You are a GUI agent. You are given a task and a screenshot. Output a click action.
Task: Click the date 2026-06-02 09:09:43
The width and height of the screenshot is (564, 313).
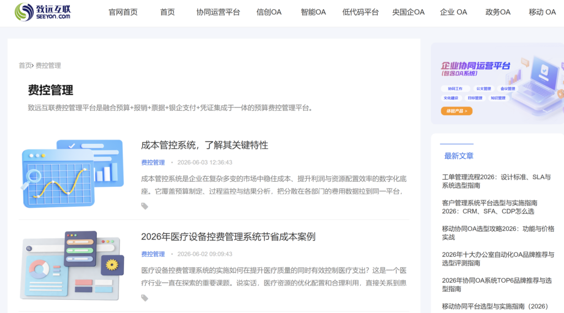tap(205, 254)
